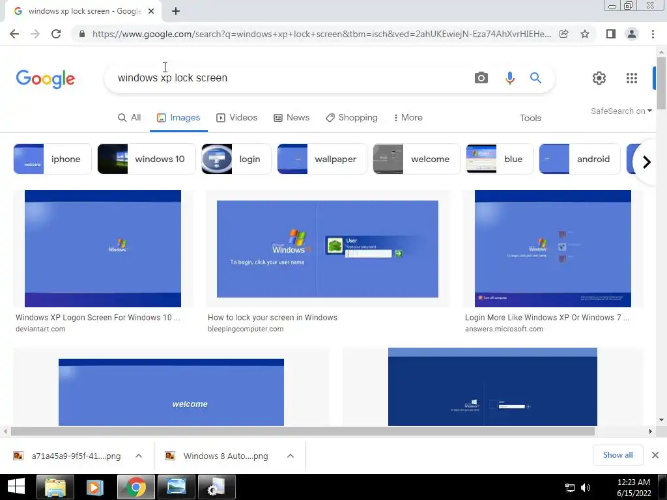Open the Chrome side panel icon

pyautogui.click(x=611, y=34)
